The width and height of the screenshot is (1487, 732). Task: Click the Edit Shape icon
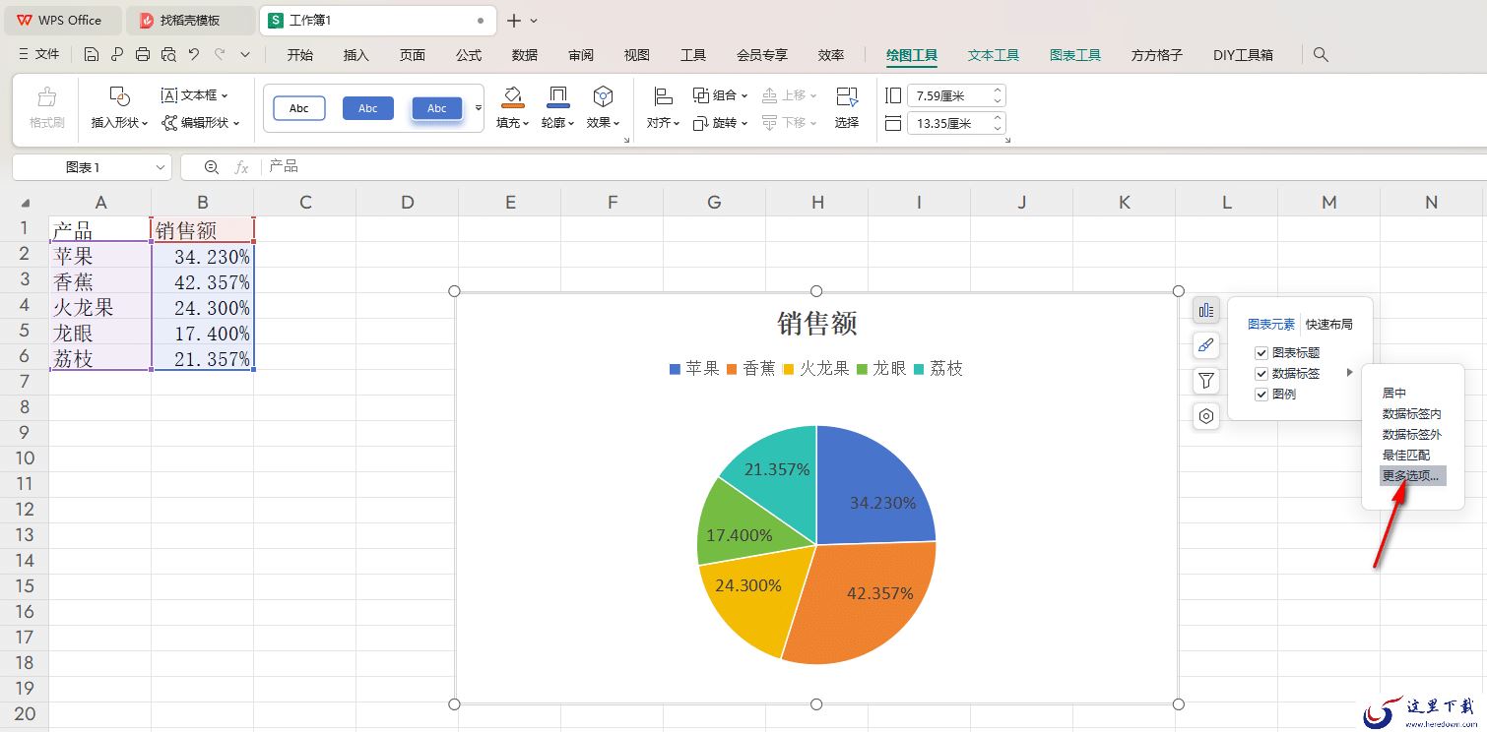169,123
